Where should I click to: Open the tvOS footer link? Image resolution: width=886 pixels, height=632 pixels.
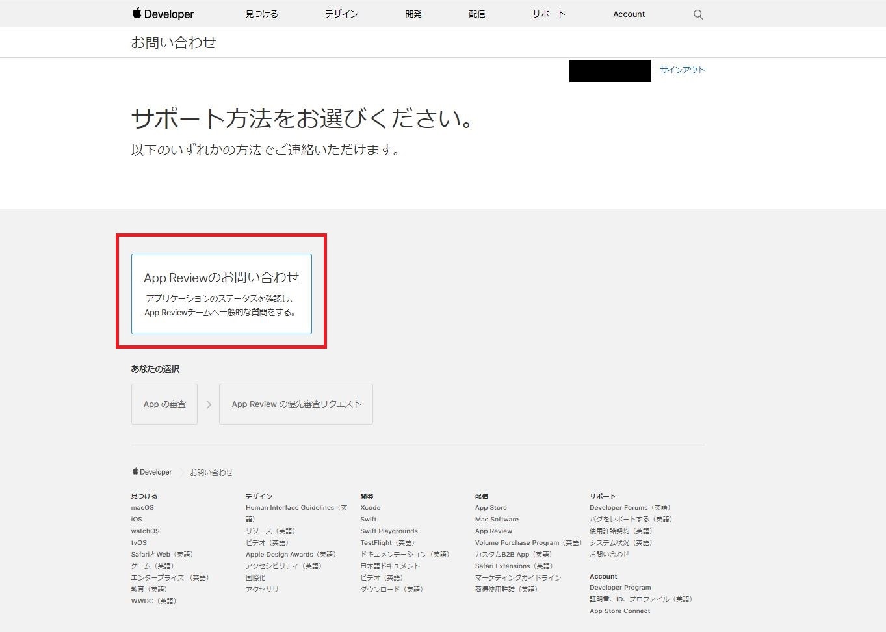tap(139, 543)
